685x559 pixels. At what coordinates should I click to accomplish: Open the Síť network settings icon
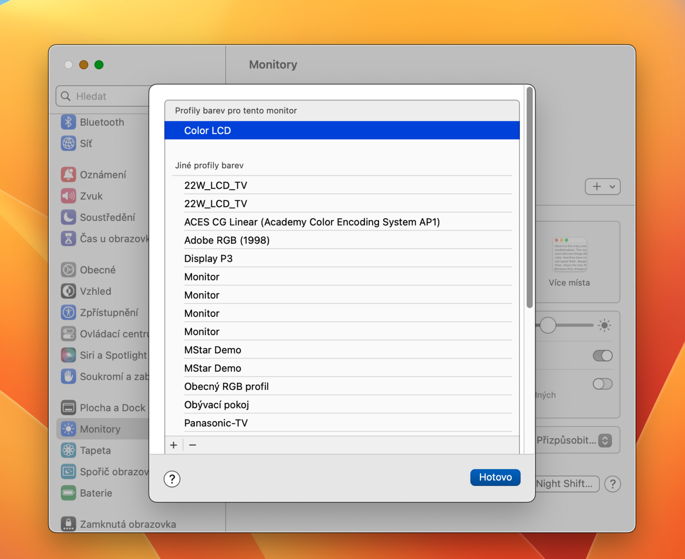(68, 143)
